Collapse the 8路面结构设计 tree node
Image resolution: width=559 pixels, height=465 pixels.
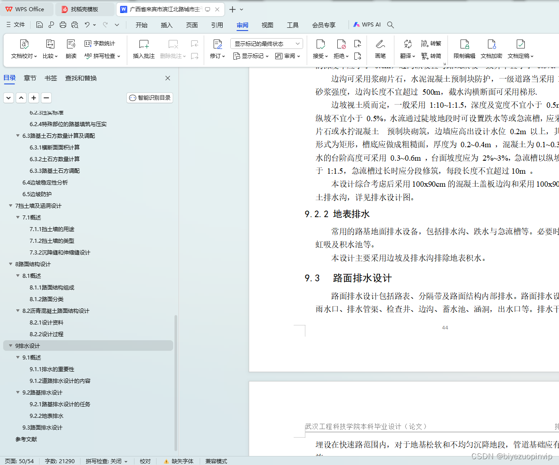pyautogui.click(x=11, y=264)
